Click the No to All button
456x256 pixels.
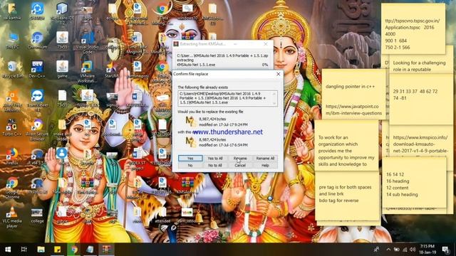click(x=215, y=165)
